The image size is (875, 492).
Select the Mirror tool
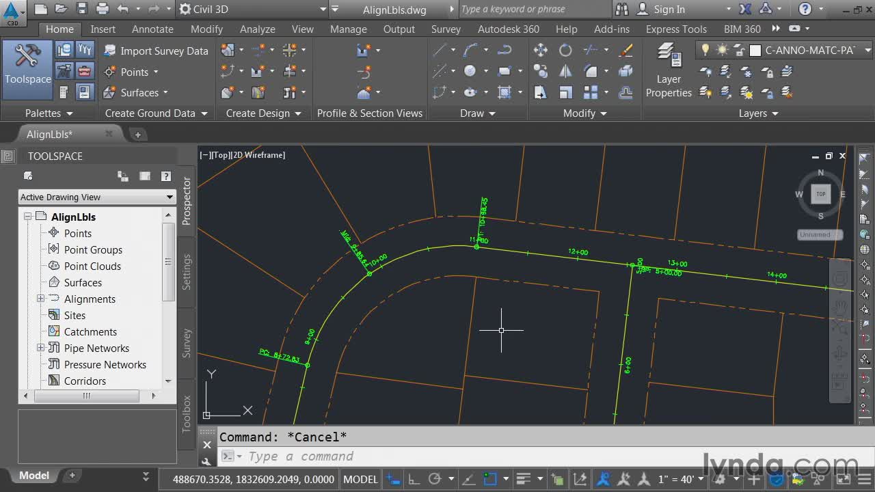(x=565, y=71)
